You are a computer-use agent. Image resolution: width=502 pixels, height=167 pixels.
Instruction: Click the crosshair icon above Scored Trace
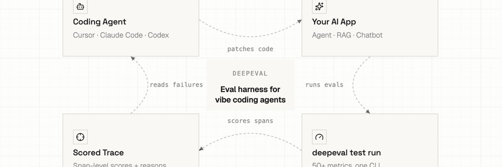(x=80, y=137)
